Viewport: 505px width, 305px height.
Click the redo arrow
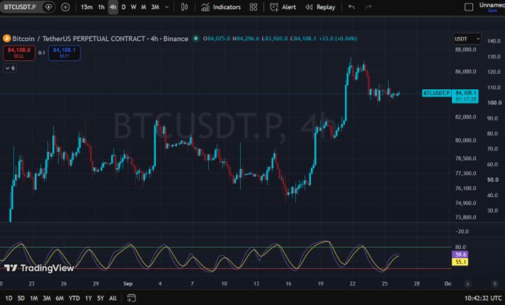pos(368,7)
